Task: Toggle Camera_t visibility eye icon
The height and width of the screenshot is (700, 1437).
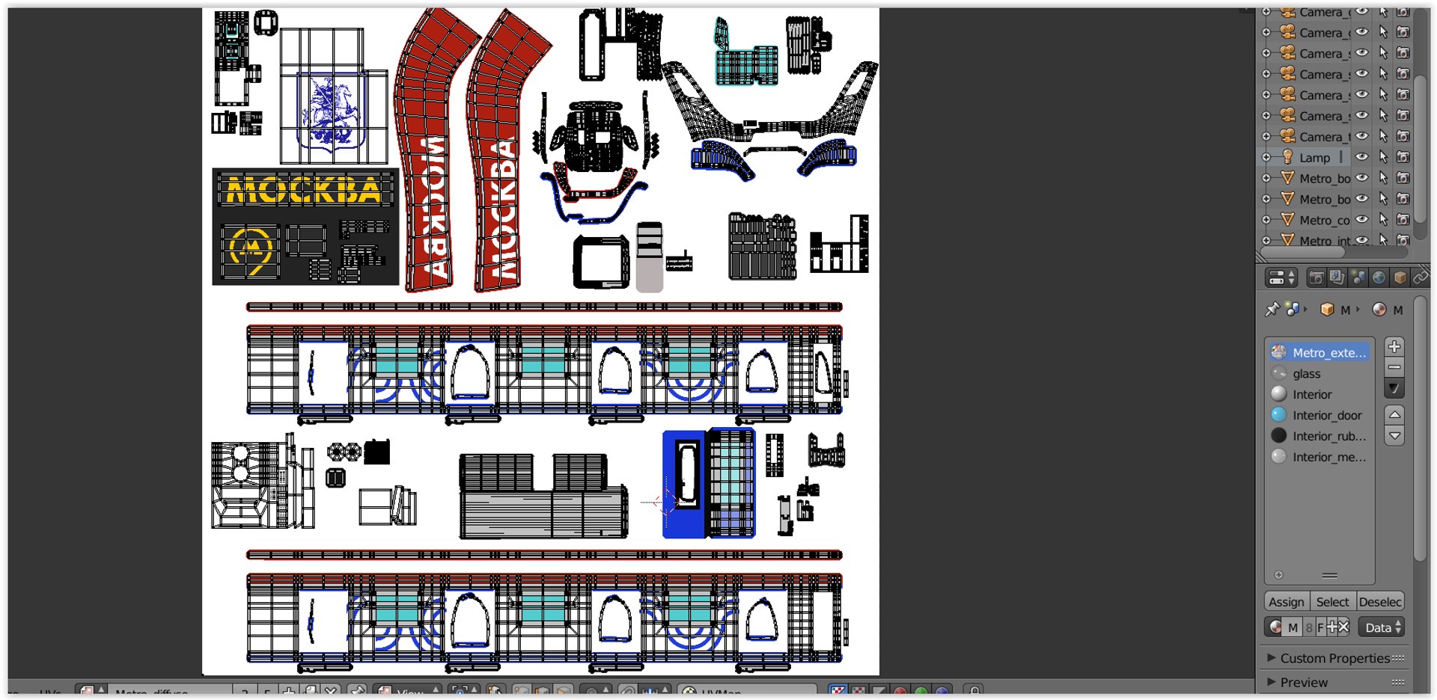Action: [1362, 136]
